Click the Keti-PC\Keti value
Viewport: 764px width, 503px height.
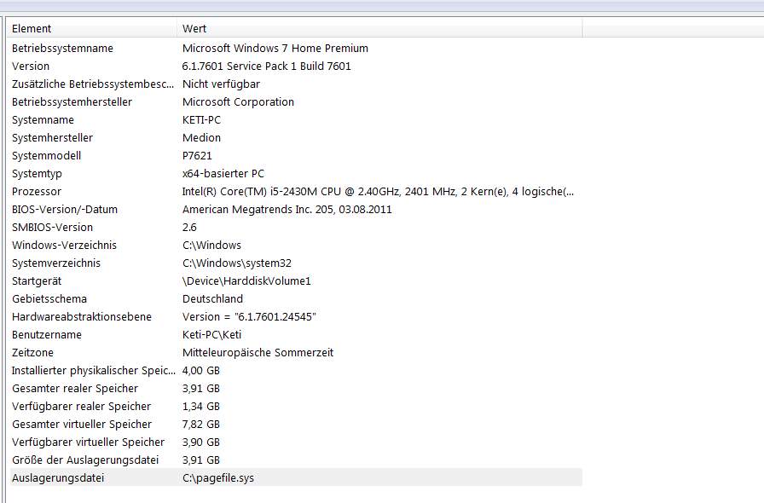(212, 335)
